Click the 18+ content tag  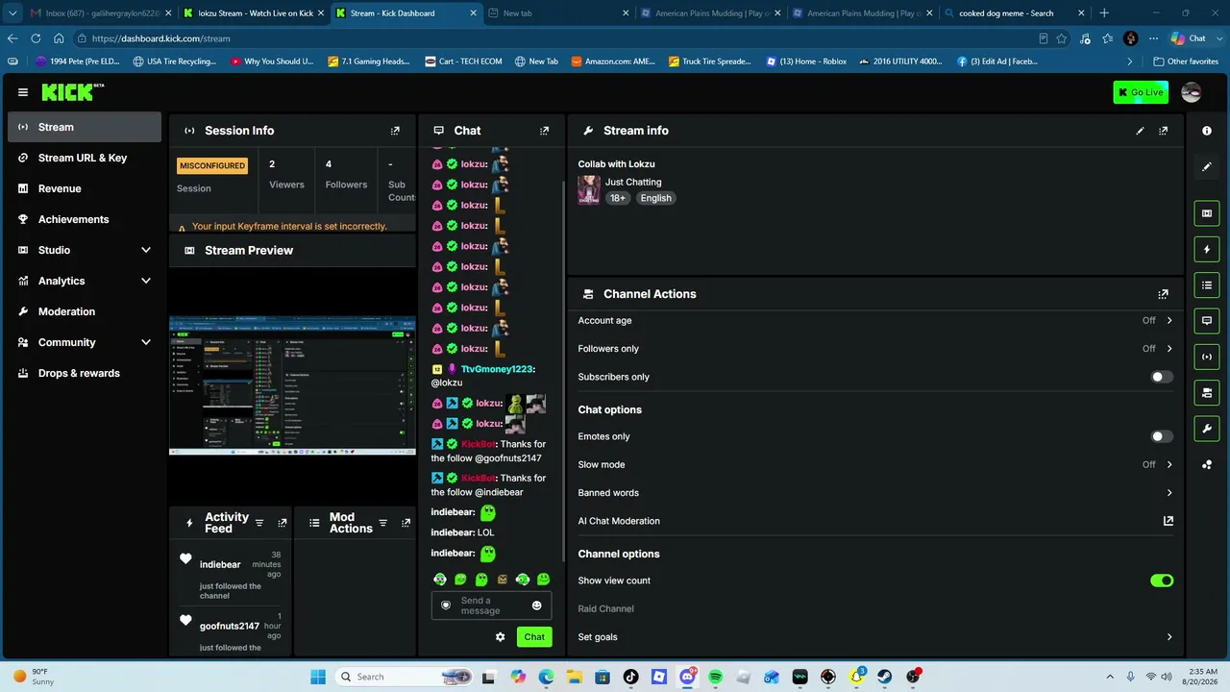coord(617,198)
